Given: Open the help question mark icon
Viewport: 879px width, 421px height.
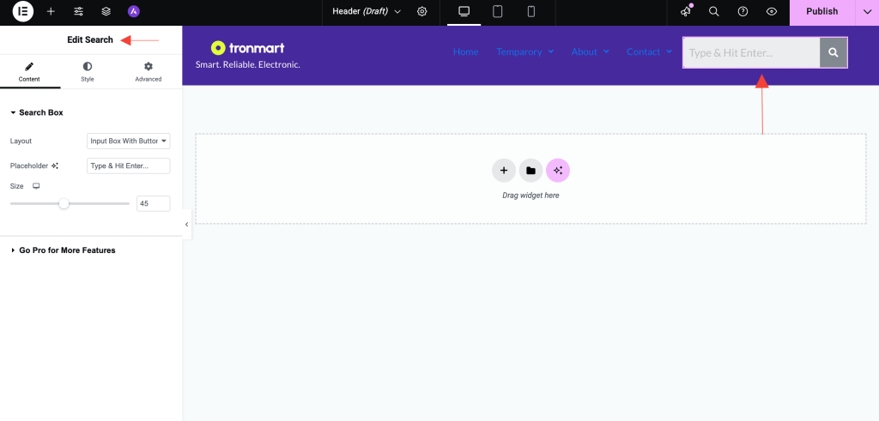Looking at the screenshot, I should pyautogui.click(x=743, y=12).
